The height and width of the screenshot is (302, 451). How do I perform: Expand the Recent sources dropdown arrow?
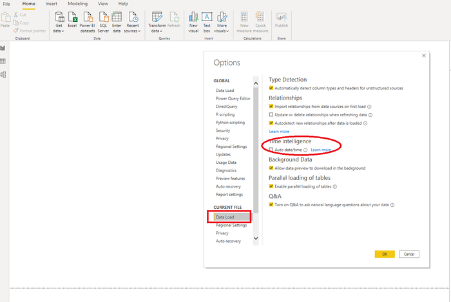139,31
